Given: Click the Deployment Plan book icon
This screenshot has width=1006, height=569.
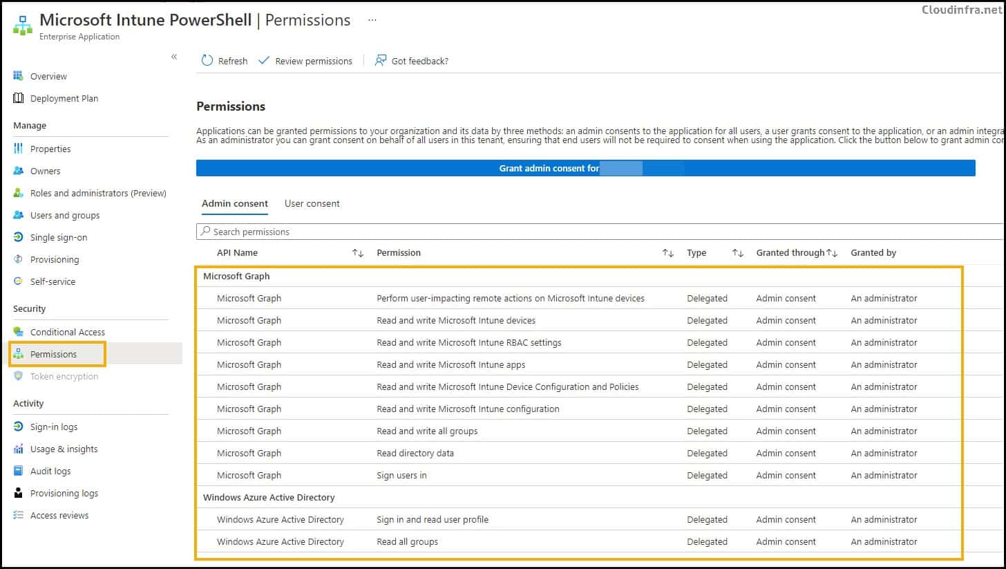Looking at the screenshot, I should tap(19, 98).
